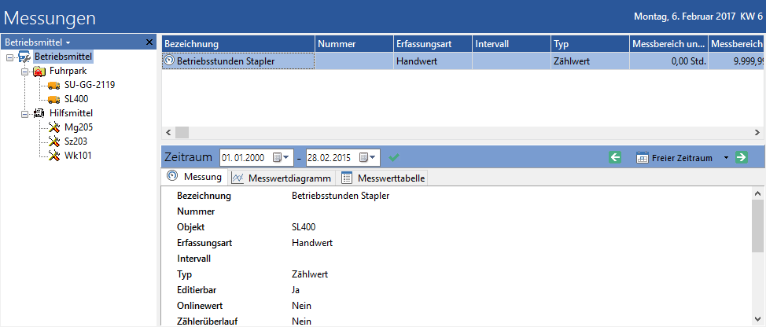Select vehicle SU-GG-2119 in the tree
The height and width of the screenshot is (327, 766).
pyautogui.click(x=90, y=86)
